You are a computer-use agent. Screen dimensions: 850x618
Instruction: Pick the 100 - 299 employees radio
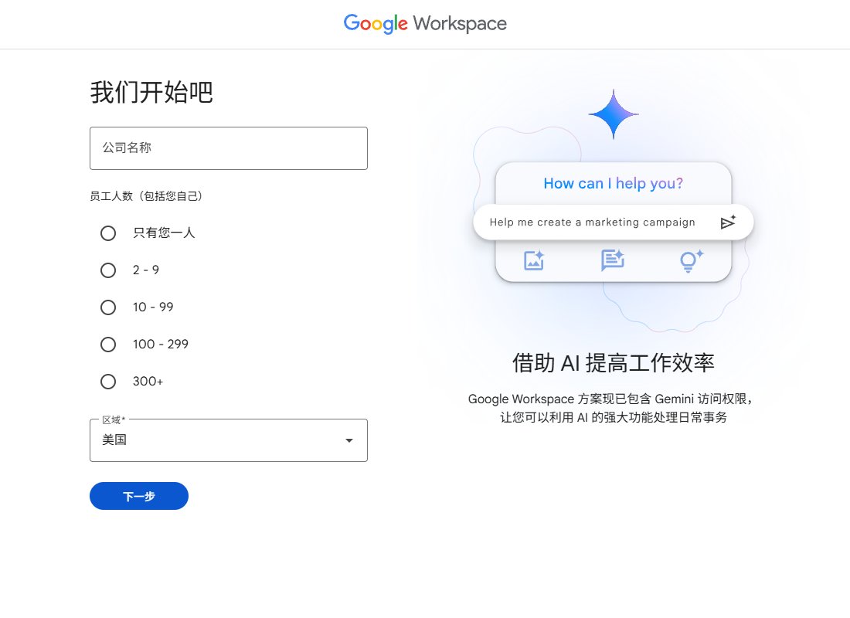[108, 345]
